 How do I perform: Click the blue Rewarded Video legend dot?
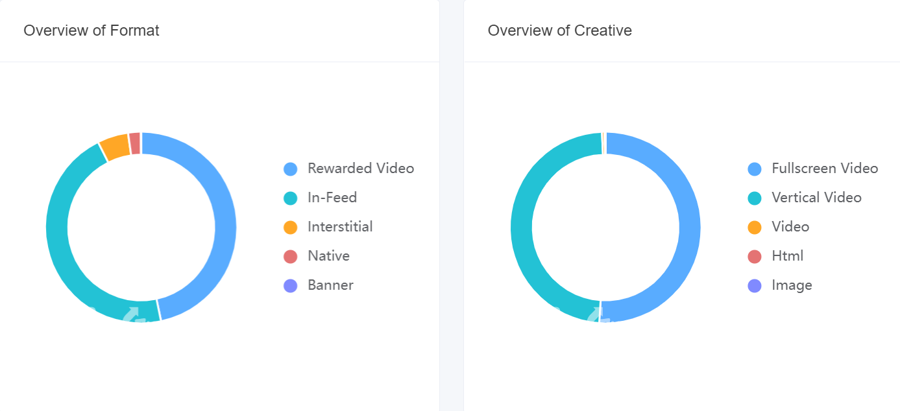pos(291,169)
